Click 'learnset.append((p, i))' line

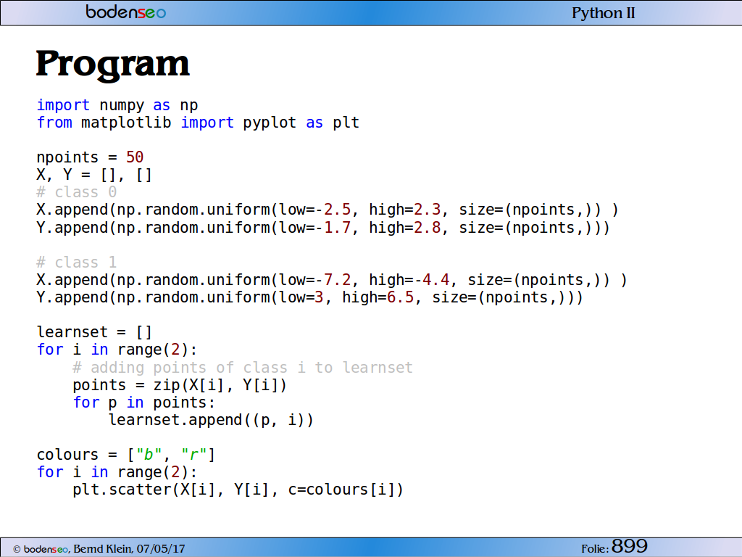(211, 420)
